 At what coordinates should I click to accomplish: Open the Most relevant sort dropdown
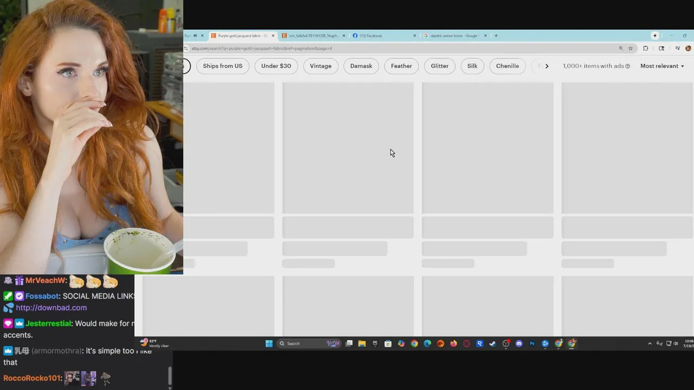pos(662,66)
